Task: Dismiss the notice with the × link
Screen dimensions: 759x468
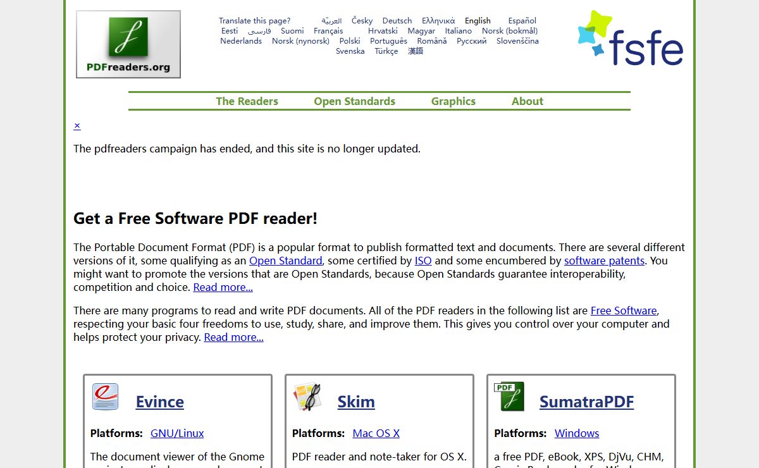Action: point(77,125)
